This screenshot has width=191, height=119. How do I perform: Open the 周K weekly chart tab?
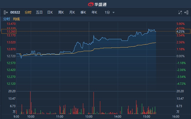[61, 12]
